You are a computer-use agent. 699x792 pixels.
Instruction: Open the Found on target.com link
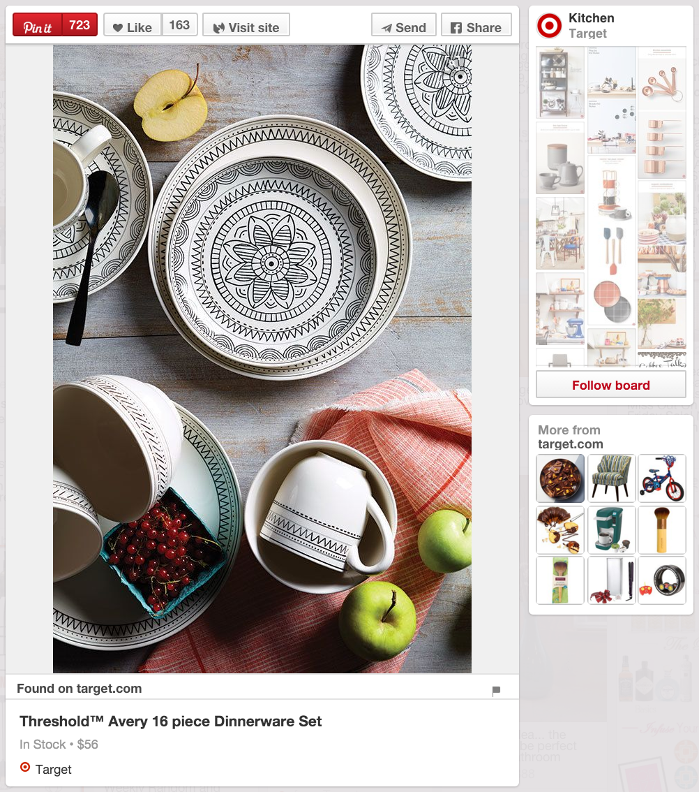pos(80,689)
